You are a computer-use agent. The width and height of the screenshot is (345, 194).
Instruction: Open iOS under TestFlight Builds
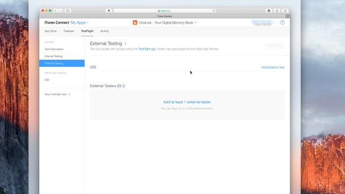(47, 80)
